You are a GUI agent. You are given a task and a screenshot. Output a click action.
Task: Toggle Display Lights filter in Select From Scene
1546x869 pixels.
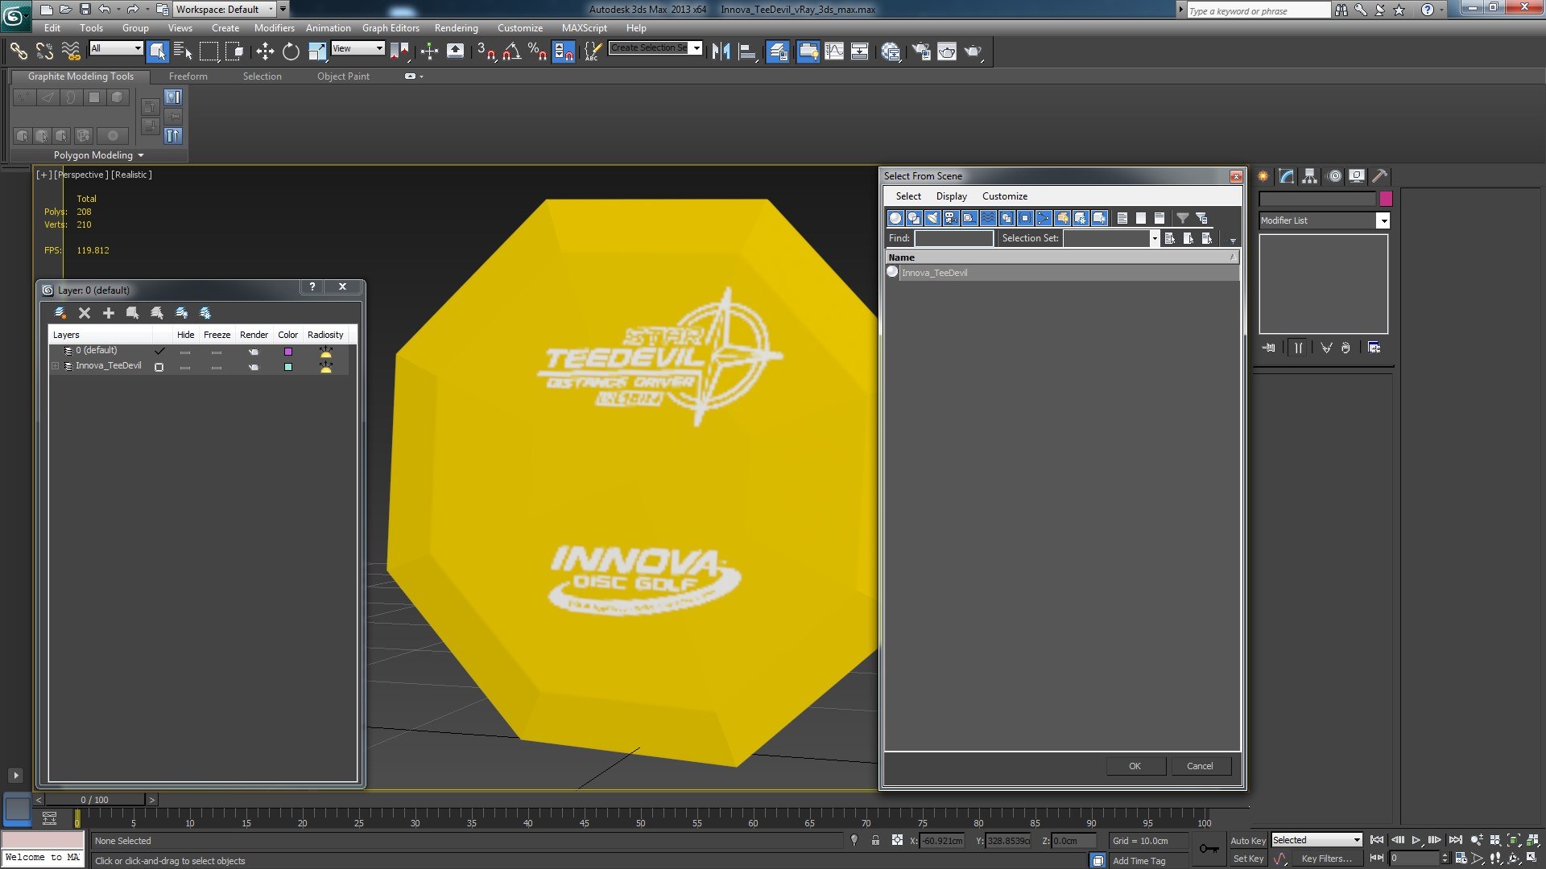click(x=932, y=218)
